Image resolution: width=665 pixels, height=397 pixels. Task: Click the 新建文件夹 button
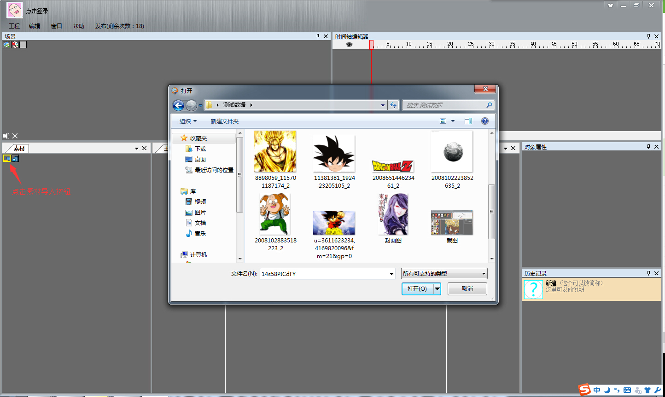(x=225, y=121)
